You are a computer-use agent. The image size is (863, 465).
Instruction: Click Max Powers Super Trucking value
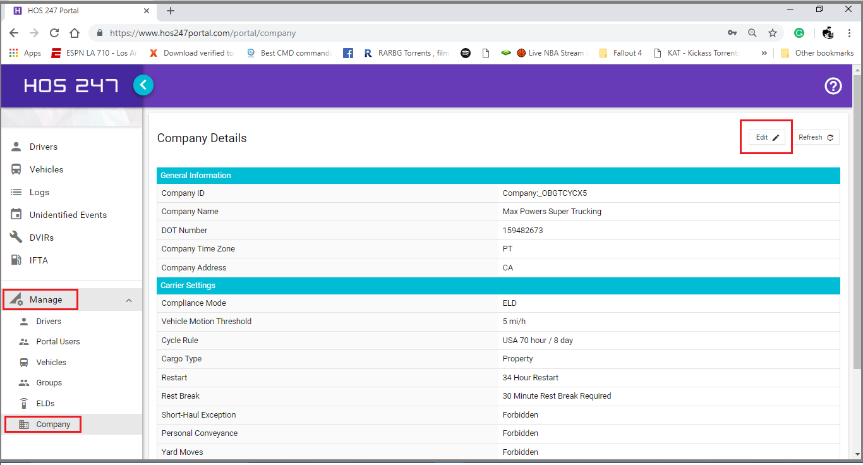pyautogui.click(x=552, y=212)
